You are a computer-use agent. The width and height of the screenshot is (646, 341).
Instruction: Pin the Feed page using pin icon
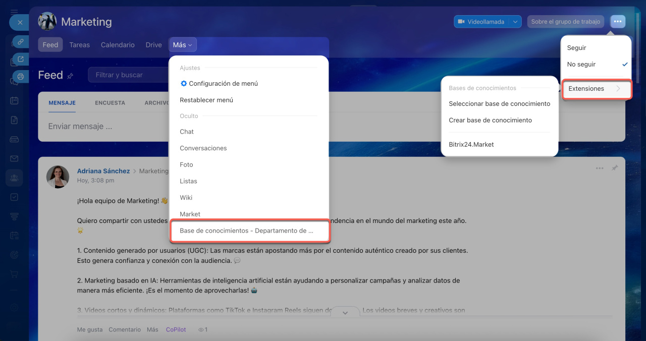tap(70, 76)
